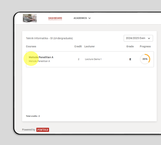Open the Dashboard tab
The width and height of the screenshot is (161, 145).
55,18
